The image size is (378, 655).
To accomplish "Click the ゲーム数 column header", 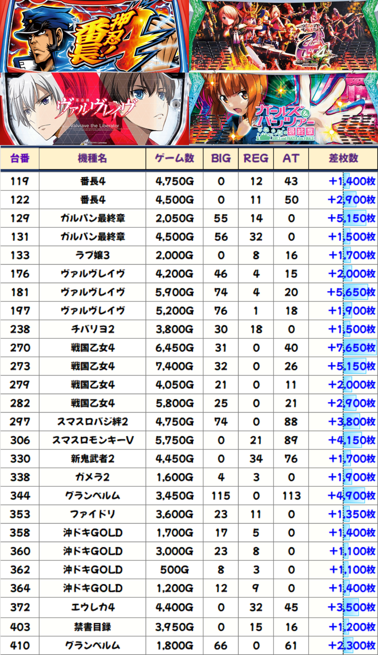I will pyautogui.click(x=174, y=159).
